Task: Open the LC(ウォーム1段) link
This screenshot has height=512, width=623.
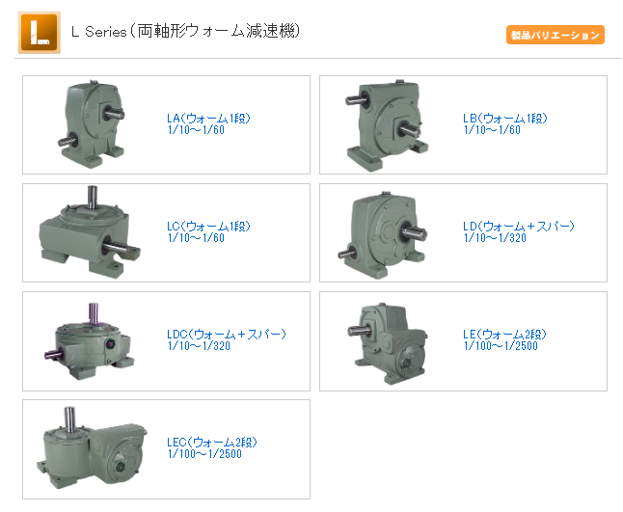Action: 208,227
